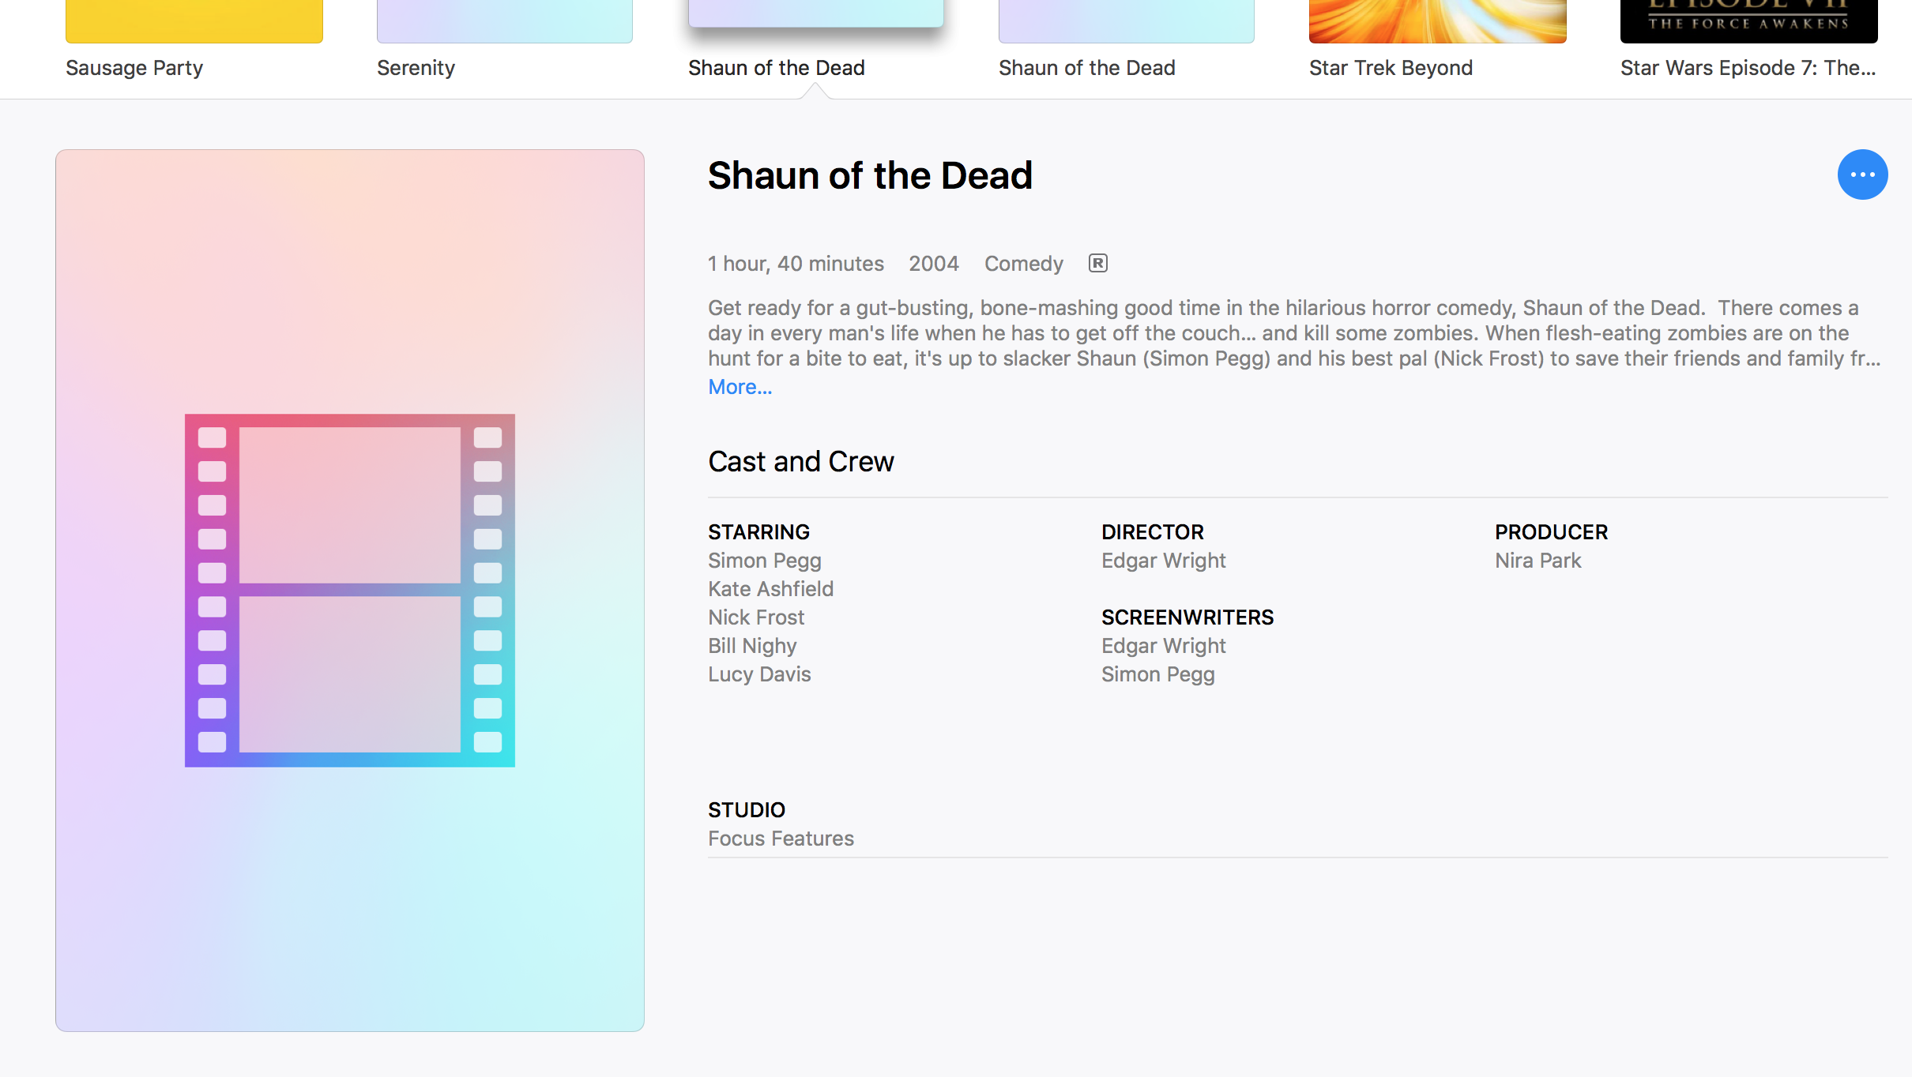Click Simon Pegg under Screenwriters
1912x1077 pixels.
click(1157, 674)
